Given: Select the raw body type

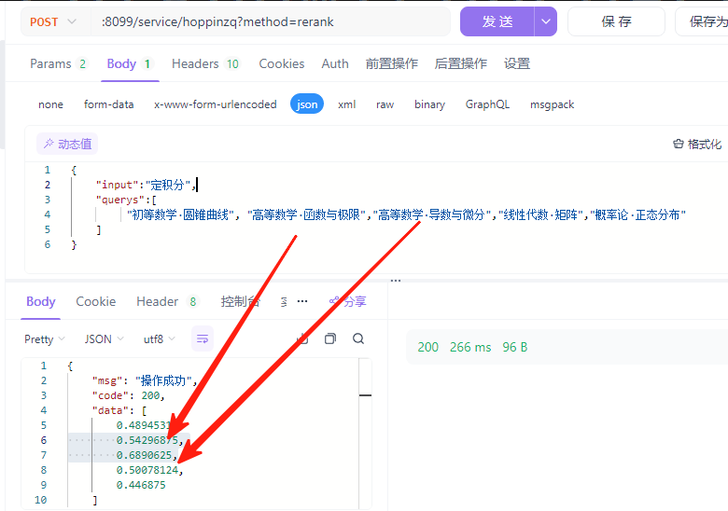Looking at the screenshot, I should 385,104.
